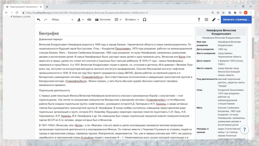Expand the Вставить insert menu
The height and width of the screenshot is (146, 259).
click(132, 20)
